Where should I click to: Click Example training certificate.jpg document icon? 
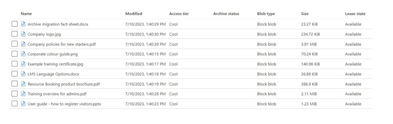[23, 64]
